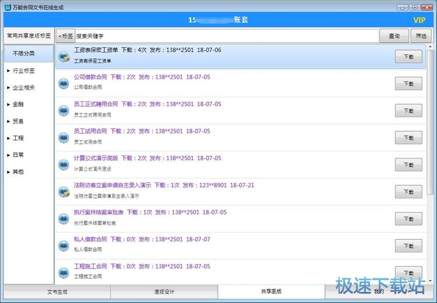Select 不限分类 in the sidebar
The height and width of the screenshot is (303, 437).
[24, 54]
